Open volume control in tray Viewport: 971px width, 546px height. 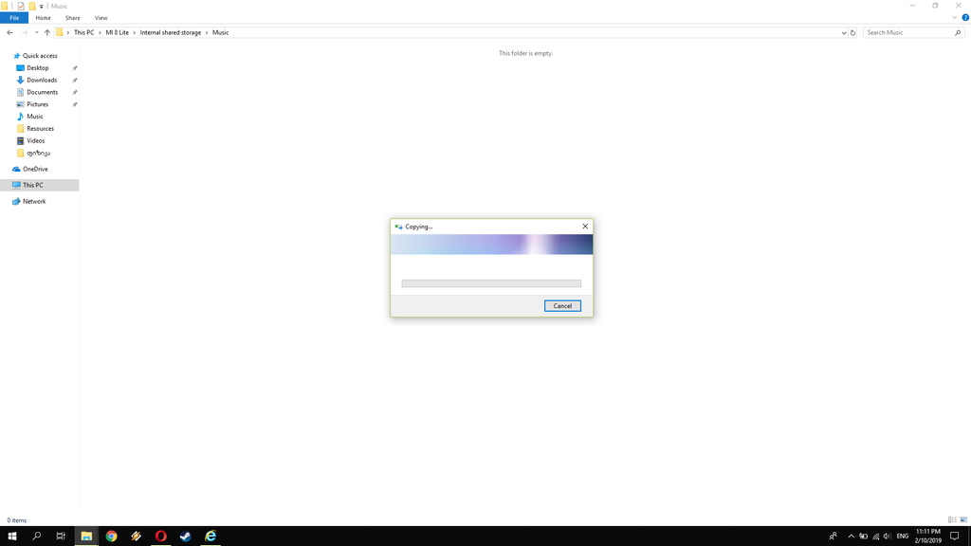point(888,537)
